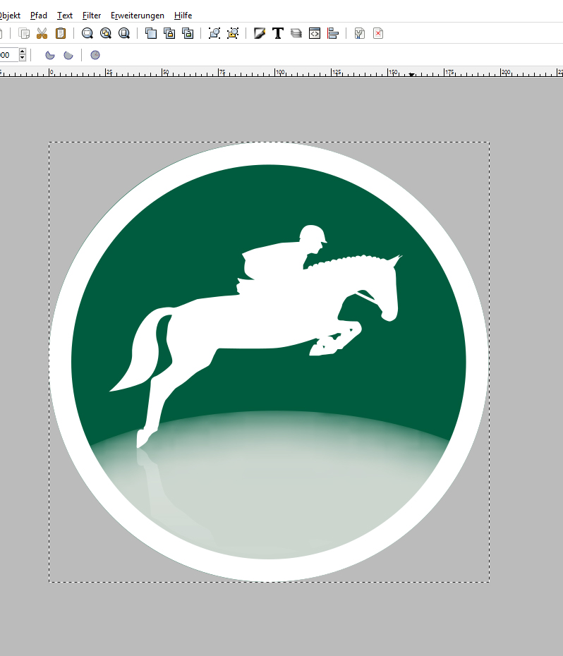
Task: Zoom to fit selection icon
Action: tap(87, 33)
